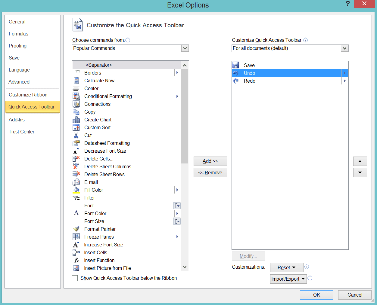The width and height of the screenshot is (377, 305).
Task: Open the For all documents dropdown
Action: point(344,48)
